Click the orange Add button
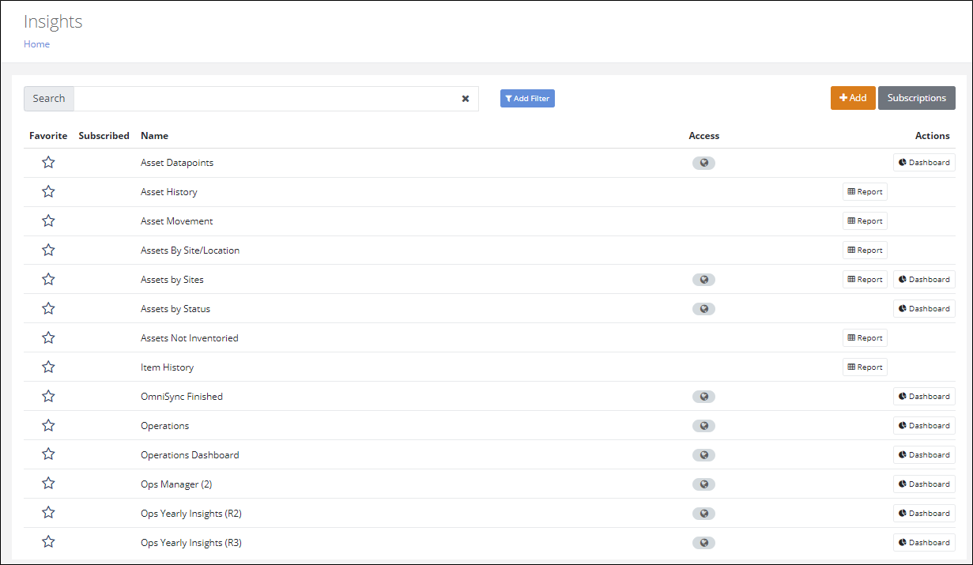 click(853, 98)
